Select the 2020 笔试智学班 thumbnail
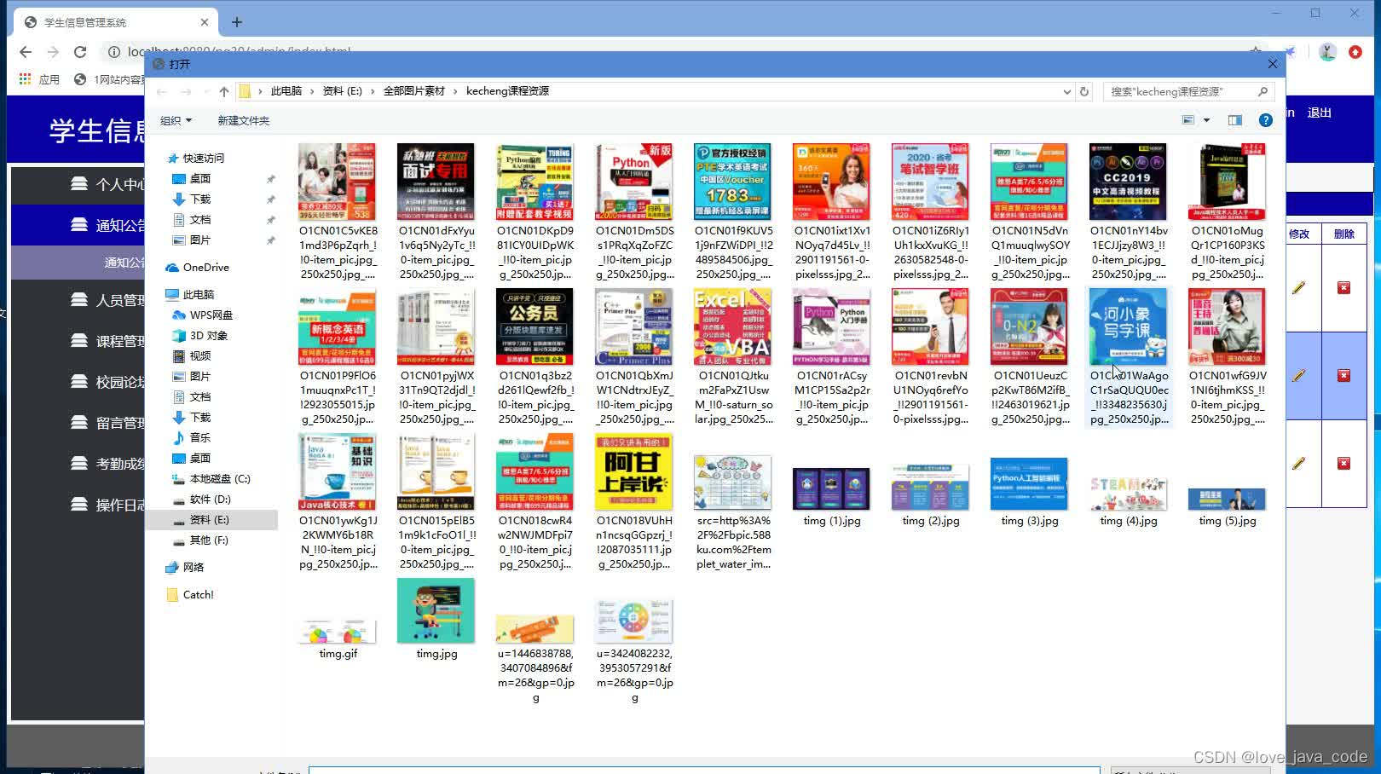Image resolution: width=1381 pixels, height=774 pixels. (930, 182)
